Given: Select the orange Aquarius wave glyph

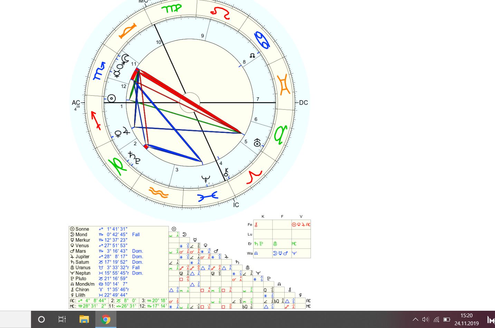Looking at the screenshot, I should pyautogui.click(x=159, y=192).
